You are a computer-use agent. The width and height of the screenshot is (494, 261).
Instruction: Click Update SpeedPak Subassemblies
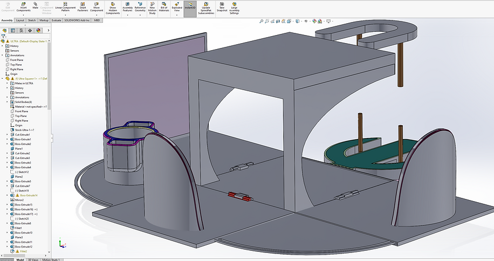(x=206, y=9)
